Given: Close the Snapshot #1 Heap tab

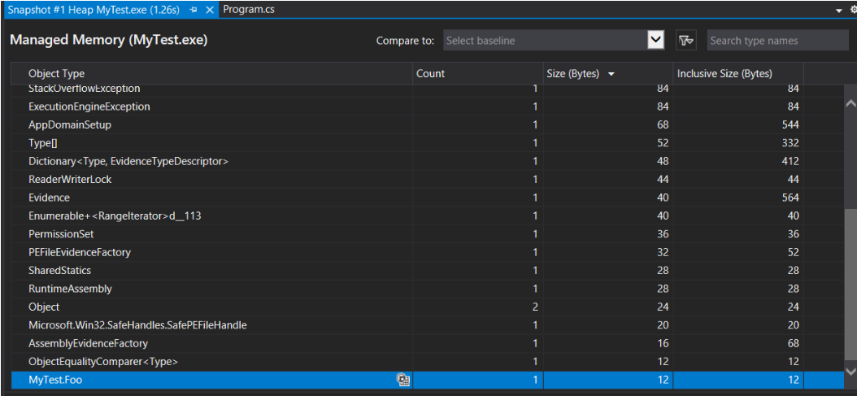Looking at the screenshot, I should (209, 10).
